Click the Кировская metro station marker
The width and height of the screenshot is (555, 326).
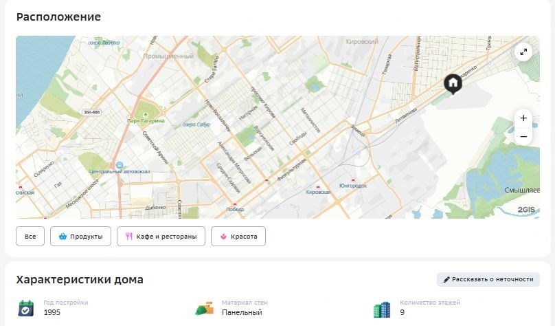click(x=317, y=186)
